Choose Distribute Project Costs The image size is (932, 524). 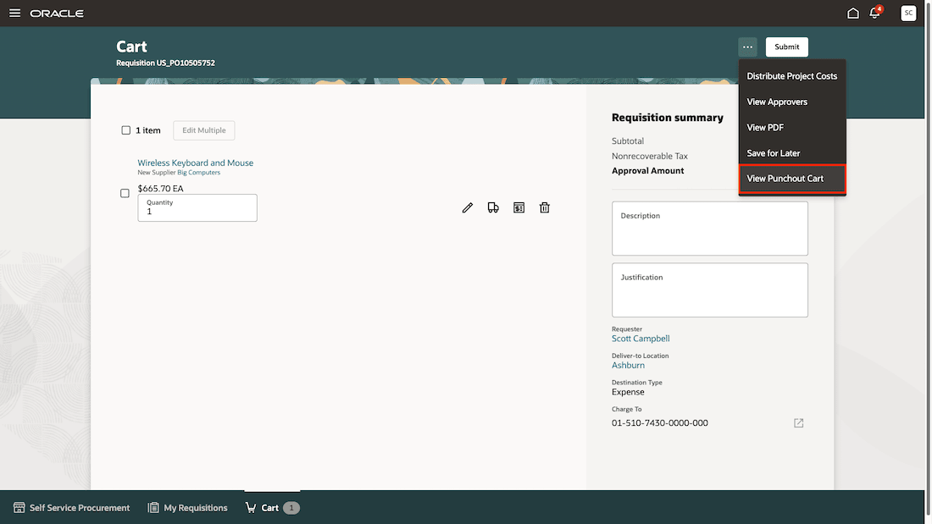[791, 76]
